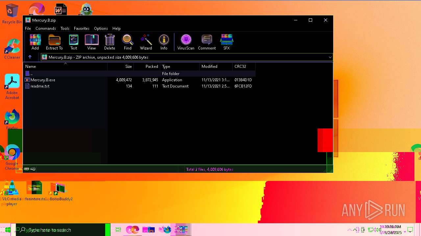421x236 pixels.
Task: Open the CCleaner desktop shortcut
Action: 12,49
